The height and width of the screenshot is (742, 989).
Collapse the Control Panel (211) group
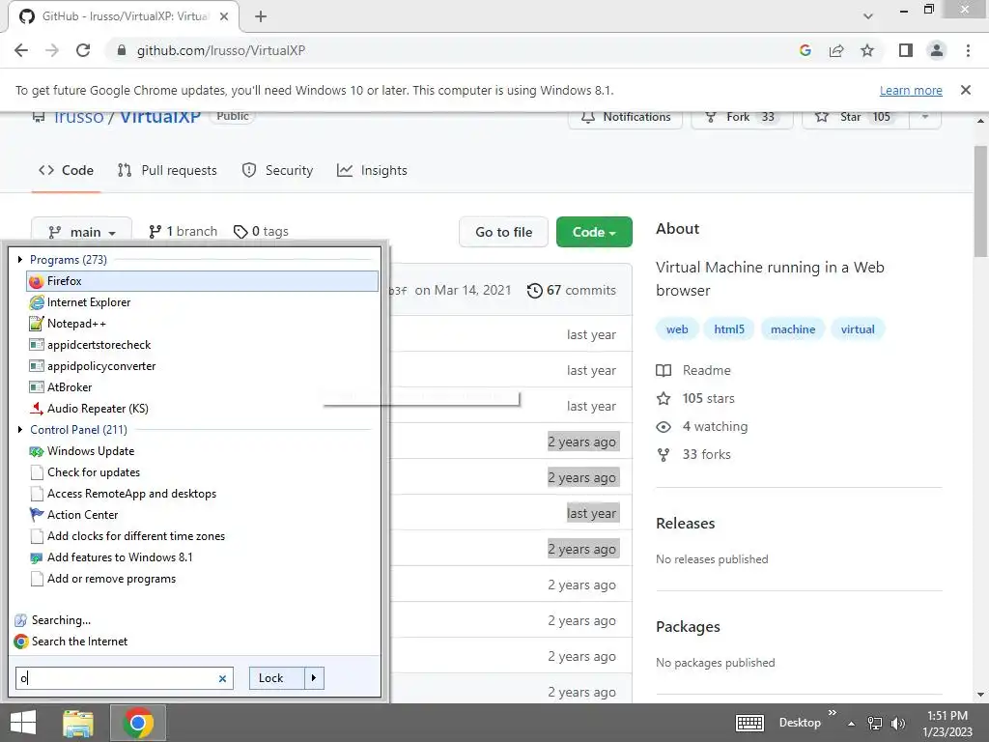tap(20, 430)
